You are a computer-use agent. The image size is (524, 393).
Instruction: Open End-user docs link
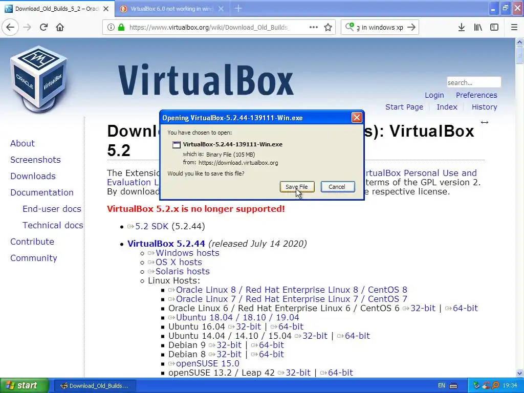click(x=52, y=209)
